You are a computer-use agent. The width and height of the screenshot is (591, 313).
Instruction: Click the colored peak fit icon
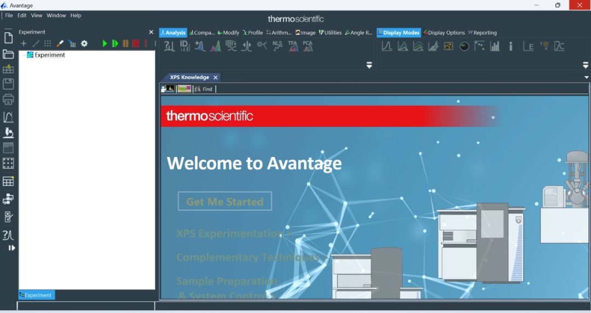tap(216, 46)
